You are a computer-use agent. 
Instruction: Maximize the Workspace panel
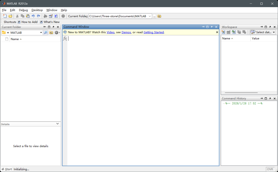266,27
